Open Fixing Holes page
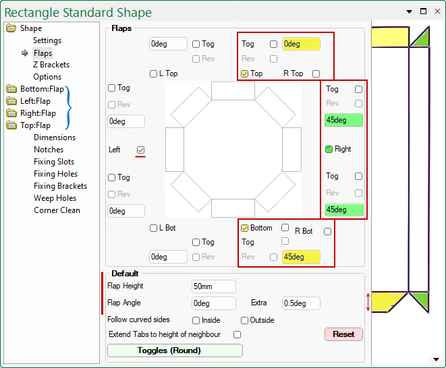Viewport: 446px width, 368px height. coord(56,174)
